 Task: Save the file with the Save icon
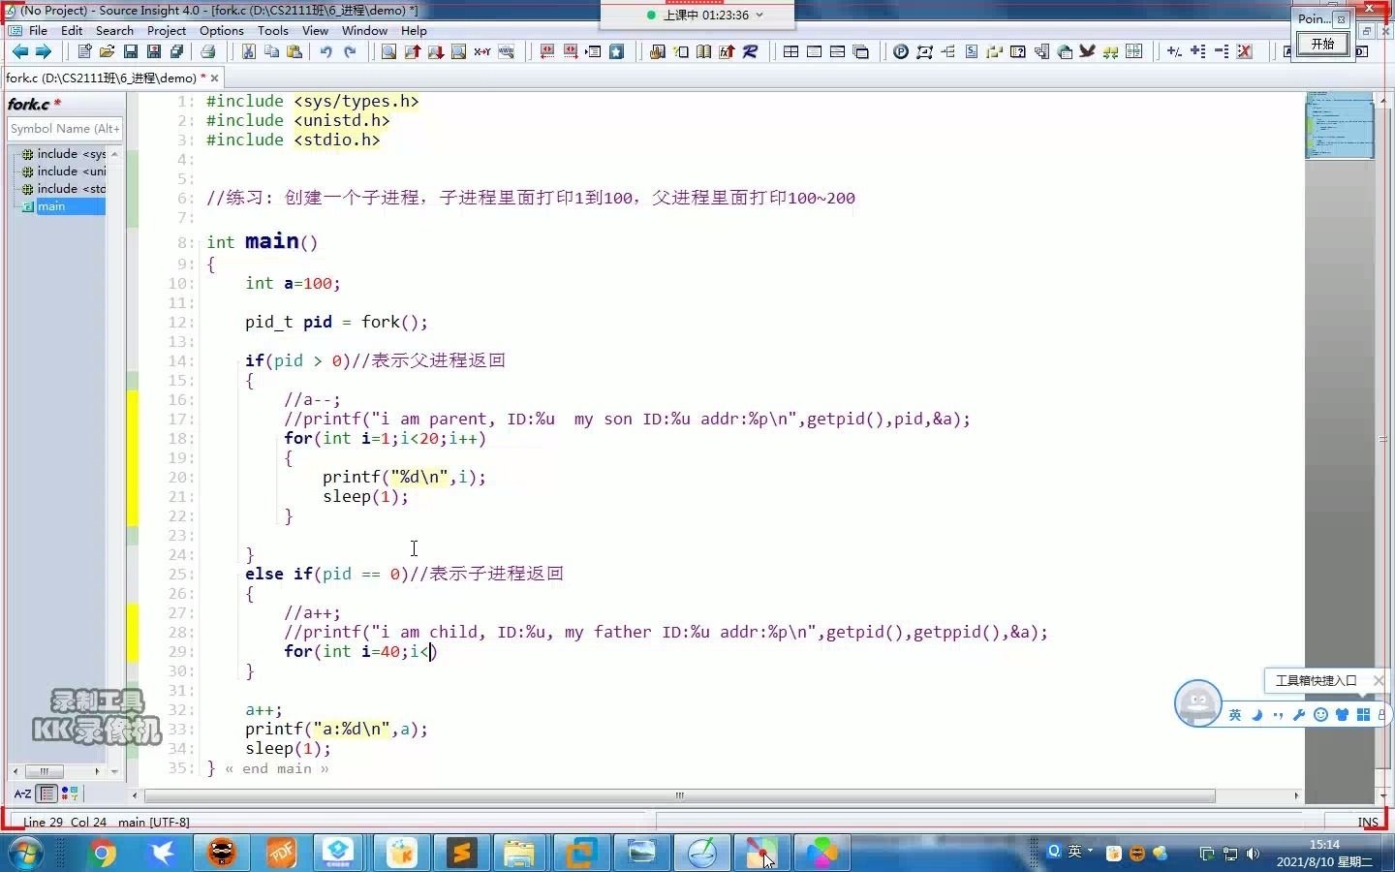131,52
